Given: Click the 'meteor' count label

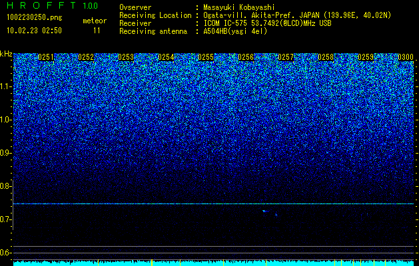Looking at the screenshot, I should [95, 21].
